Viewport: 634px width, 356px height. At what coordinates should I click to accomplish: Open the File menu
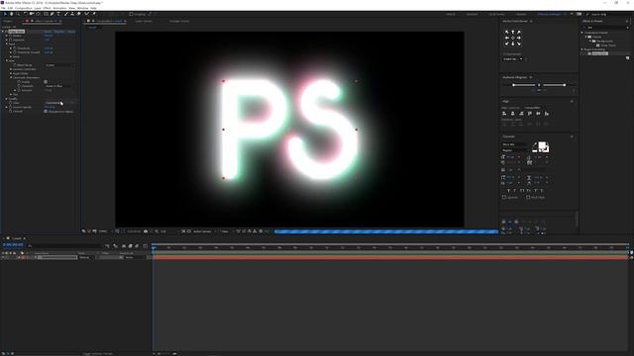[3, 8]
